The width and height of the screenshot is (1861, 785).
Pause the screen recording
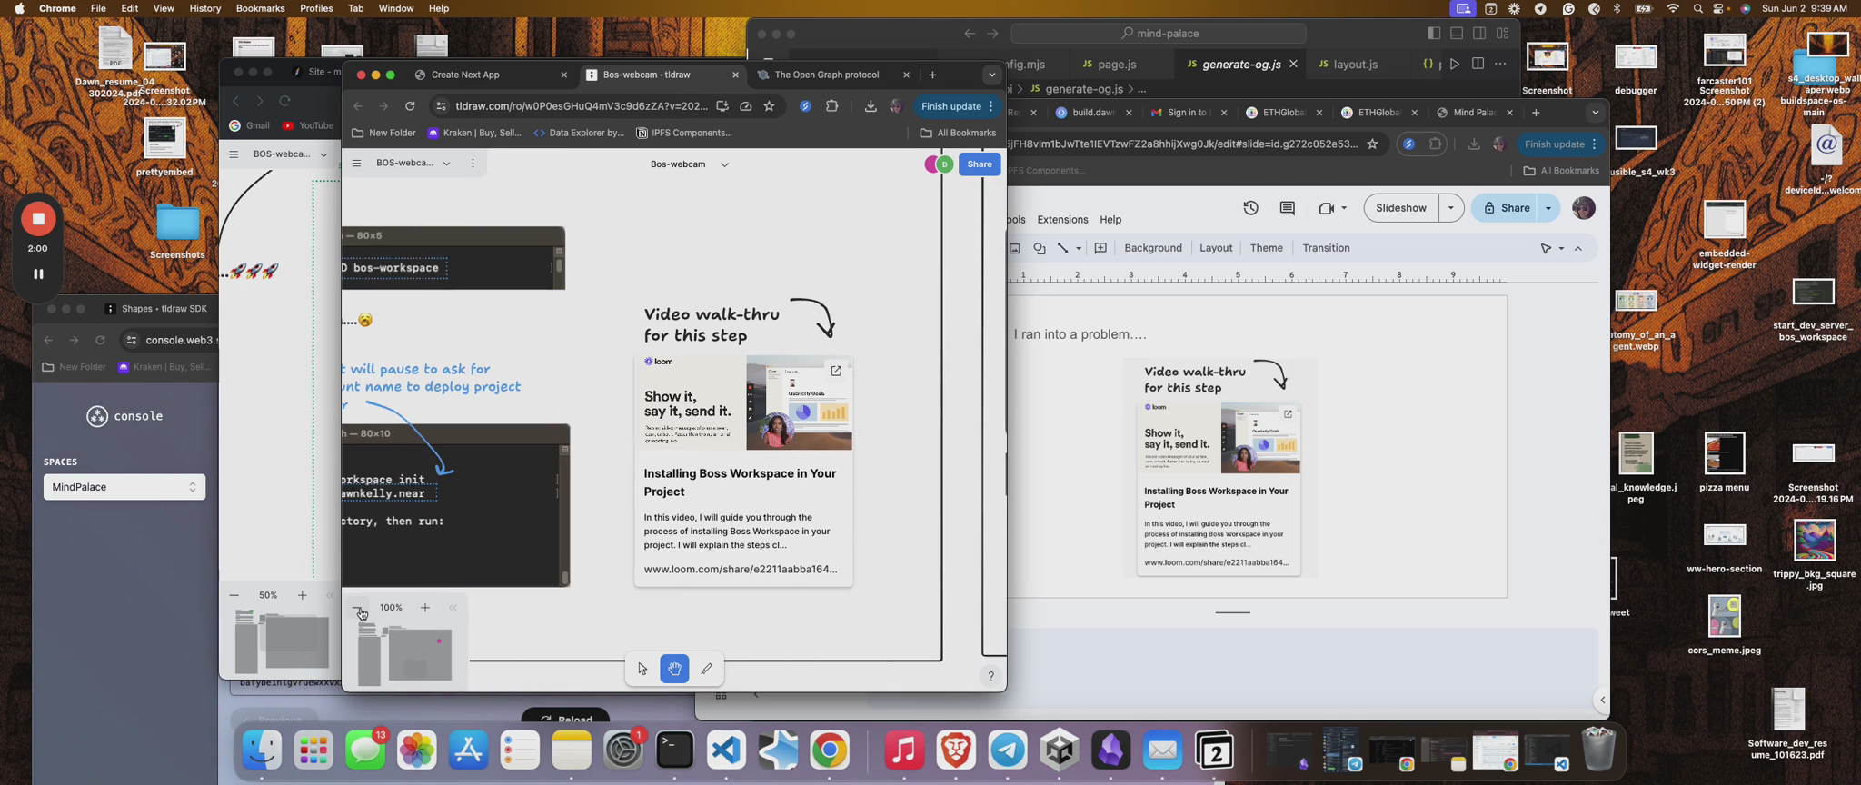coord(38,273)
